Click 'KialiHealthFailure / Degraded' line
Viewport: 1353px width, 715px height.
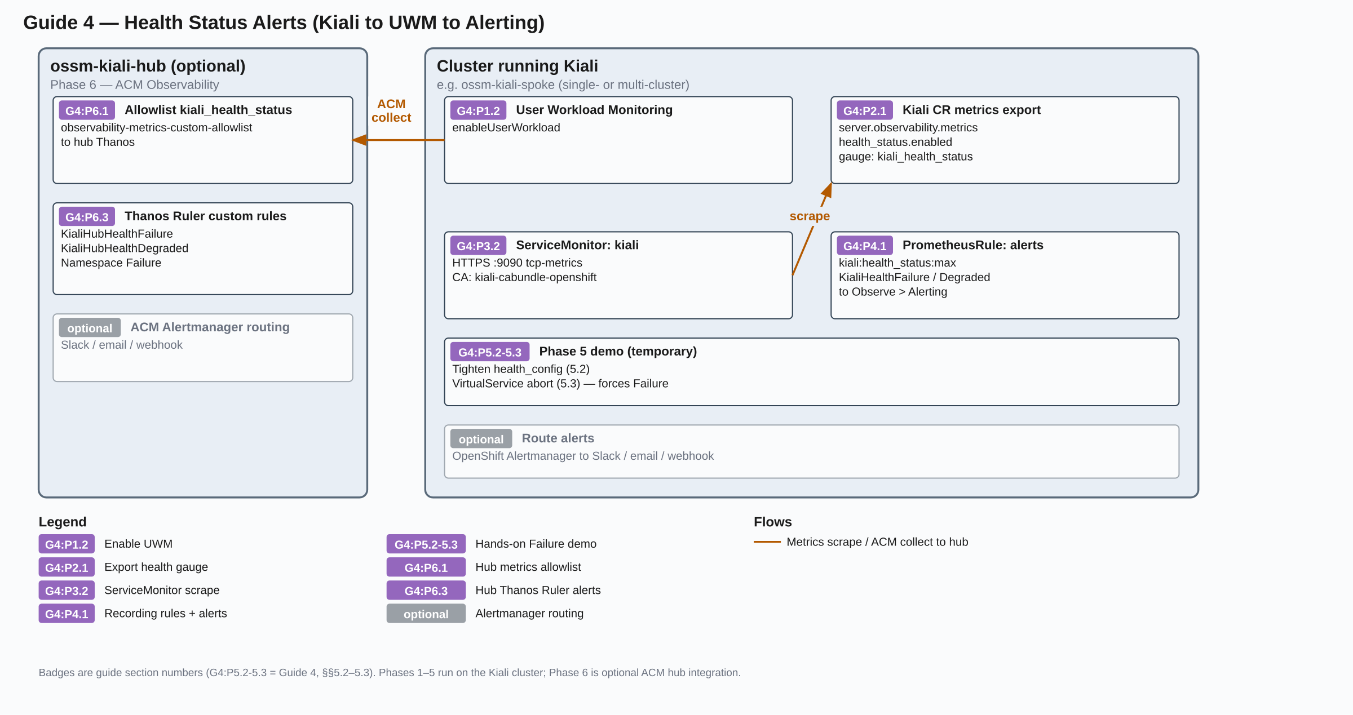(x=914, y=278)
